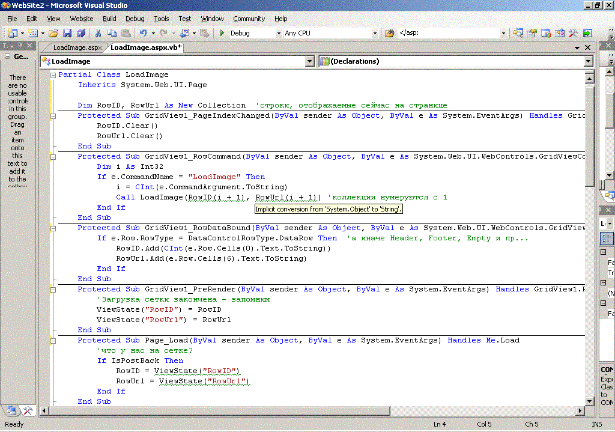Click the Save All toolbar icon
Image resolution: width=615 pixels, height=432 pixels.
pyautogui.click(x=80, y=34)
